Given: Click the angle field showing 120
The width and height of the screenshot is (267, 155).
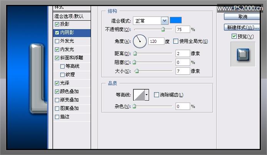Looking at the screenshot, I should [x=156, y=41].
